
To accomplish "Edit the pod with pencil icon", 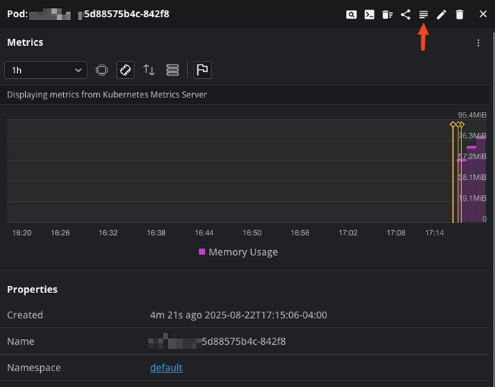I will (x=441, y=14).
